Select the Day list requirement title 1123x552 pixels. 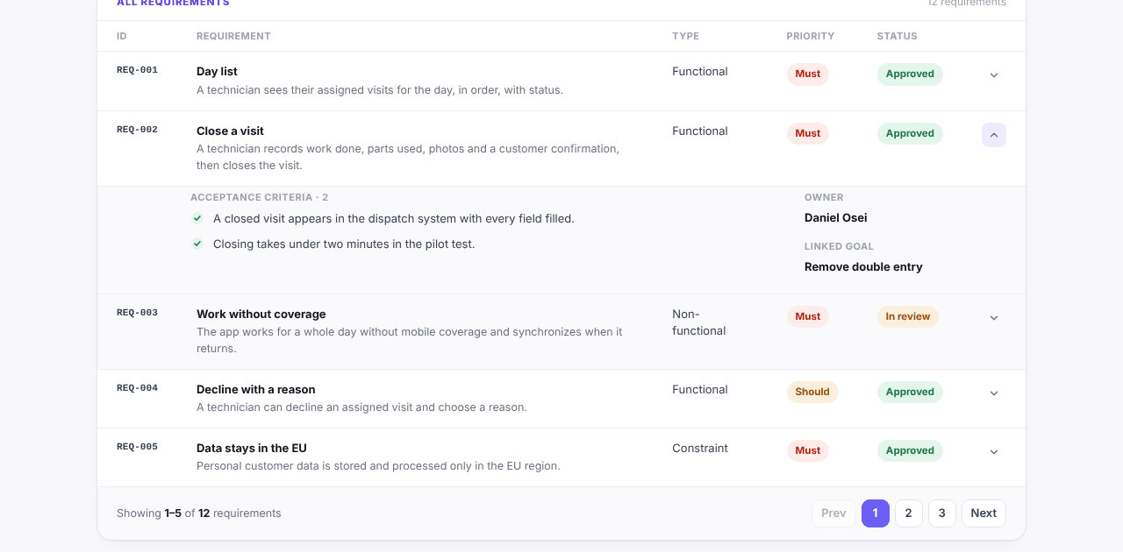click(x=217, y=72)
